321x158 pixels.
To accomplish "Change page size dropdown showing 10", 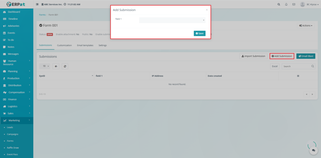I will click(45, 66).
